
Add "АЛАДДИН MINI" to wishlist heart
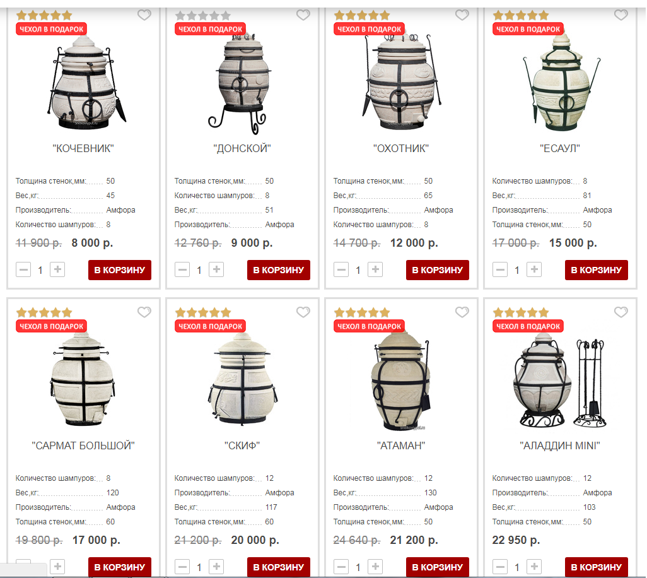pyautogui.click(x=621, y=312)
